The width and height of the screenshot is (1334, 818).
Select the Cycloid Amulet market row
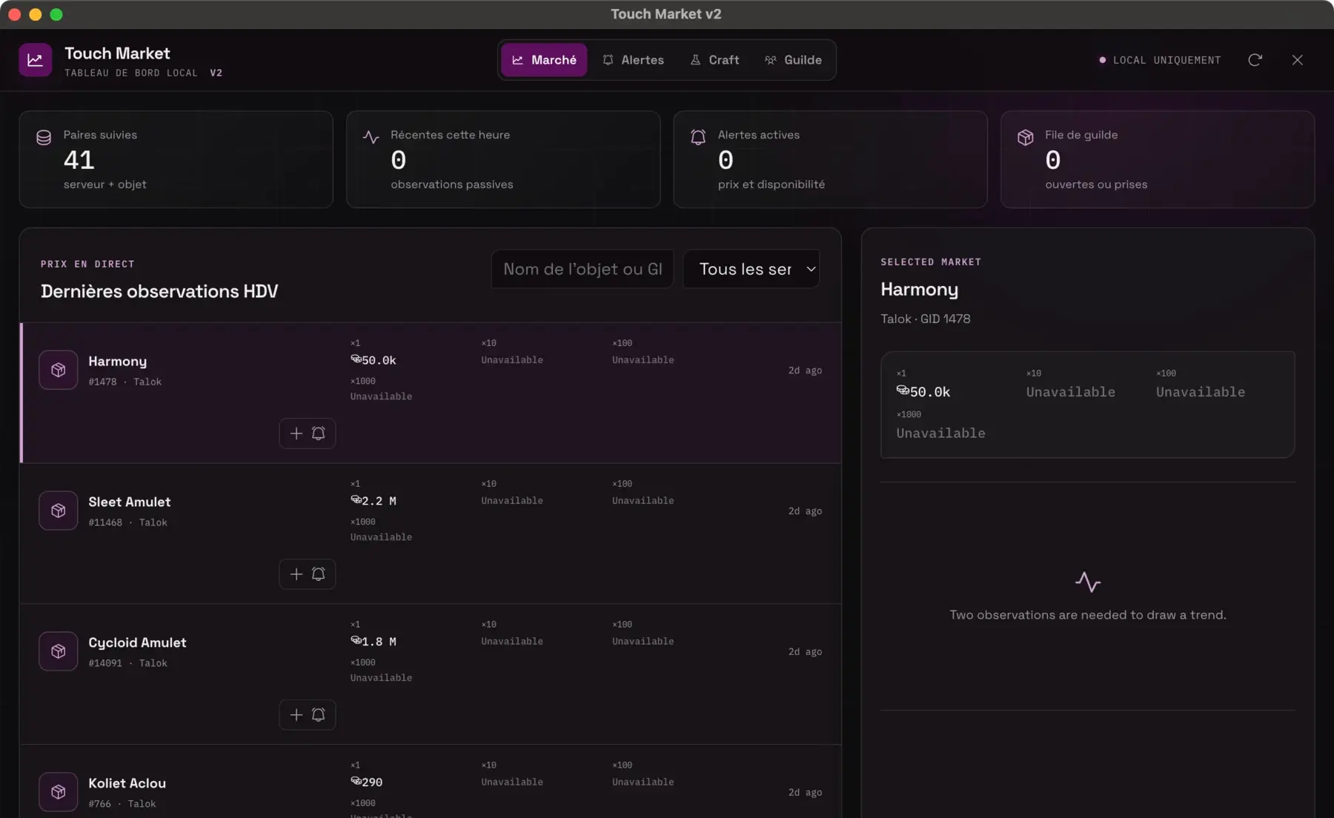tap(431, 674)
